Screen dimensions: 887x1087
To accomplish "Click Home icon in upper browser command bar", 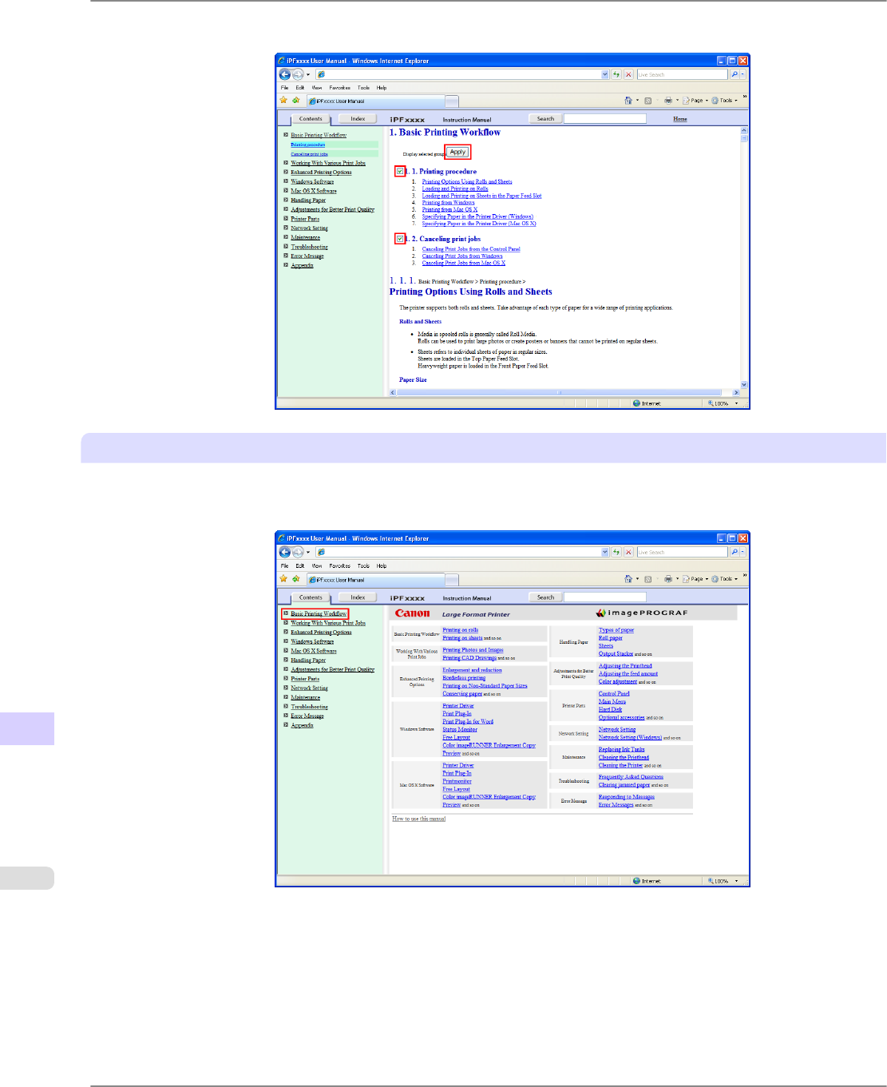I will coord(628,101).
